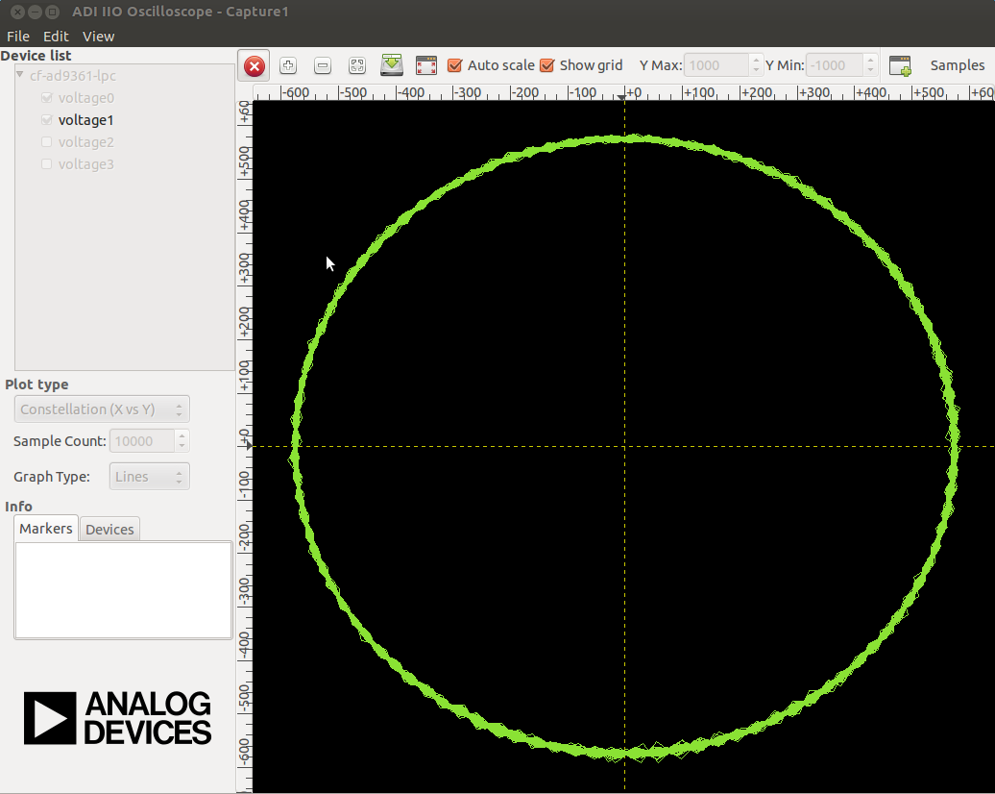The image size is (995, 794).
Task: Toggle the Auto scale checkbox
Action: (454, 65)
